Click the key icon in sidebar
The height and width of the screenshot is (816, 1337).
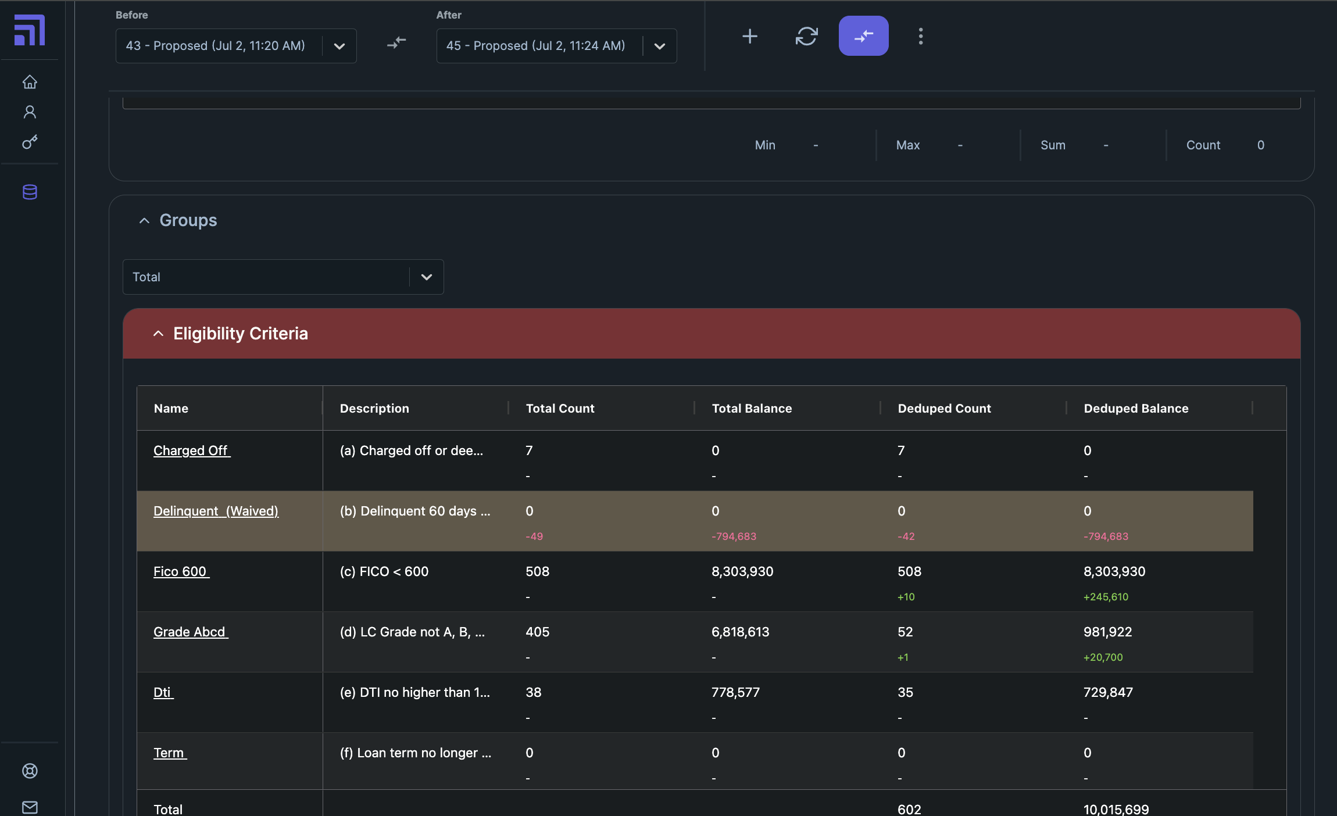click(30, 142)
